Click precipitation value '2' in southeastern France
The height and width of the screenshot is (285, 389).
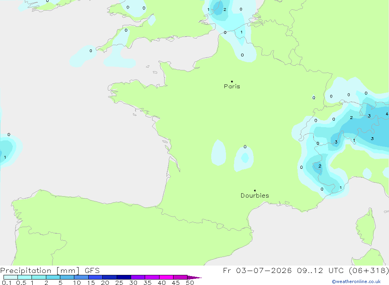click(x=320, y=166)
